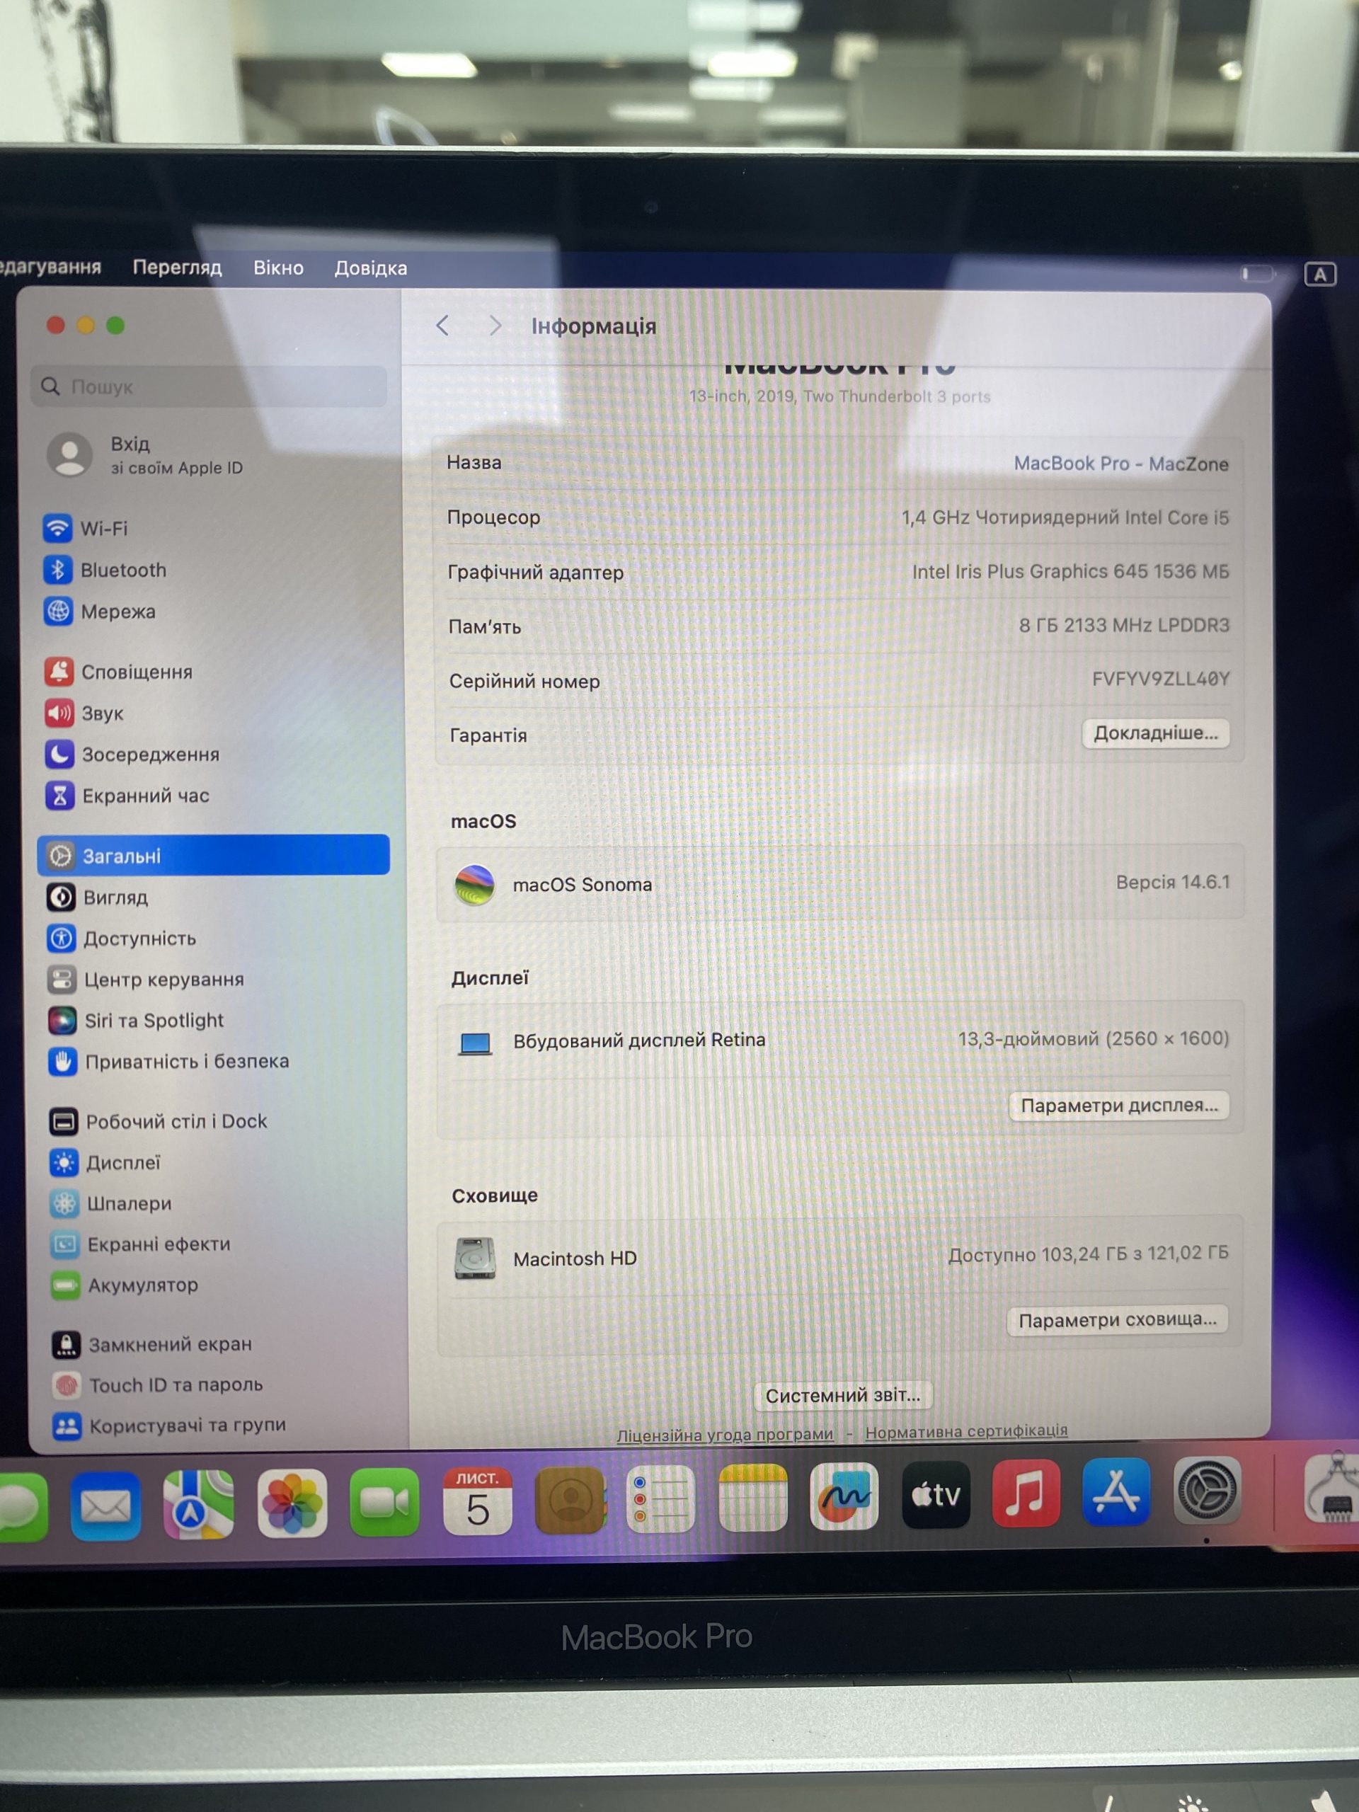
Task: Open Акумулятор battery settings
Action: (125, 1285)
